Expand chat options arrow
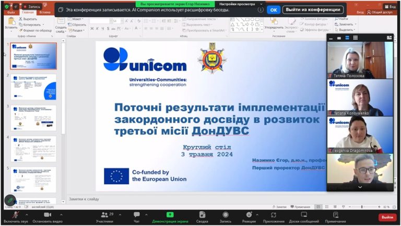 (x=146, y=215)
